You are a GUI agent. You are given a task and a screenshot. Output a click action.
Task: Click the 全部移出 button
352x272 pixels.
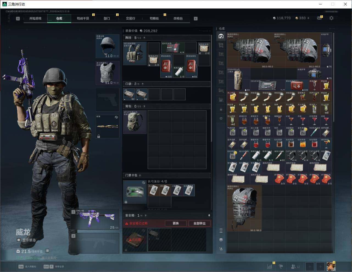[200, 223]
